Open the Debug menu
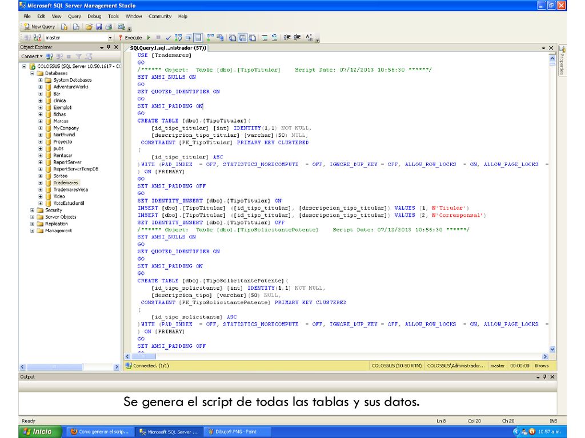Image resolution: width=585 pixels, height=438 pixels. point(94,17)
